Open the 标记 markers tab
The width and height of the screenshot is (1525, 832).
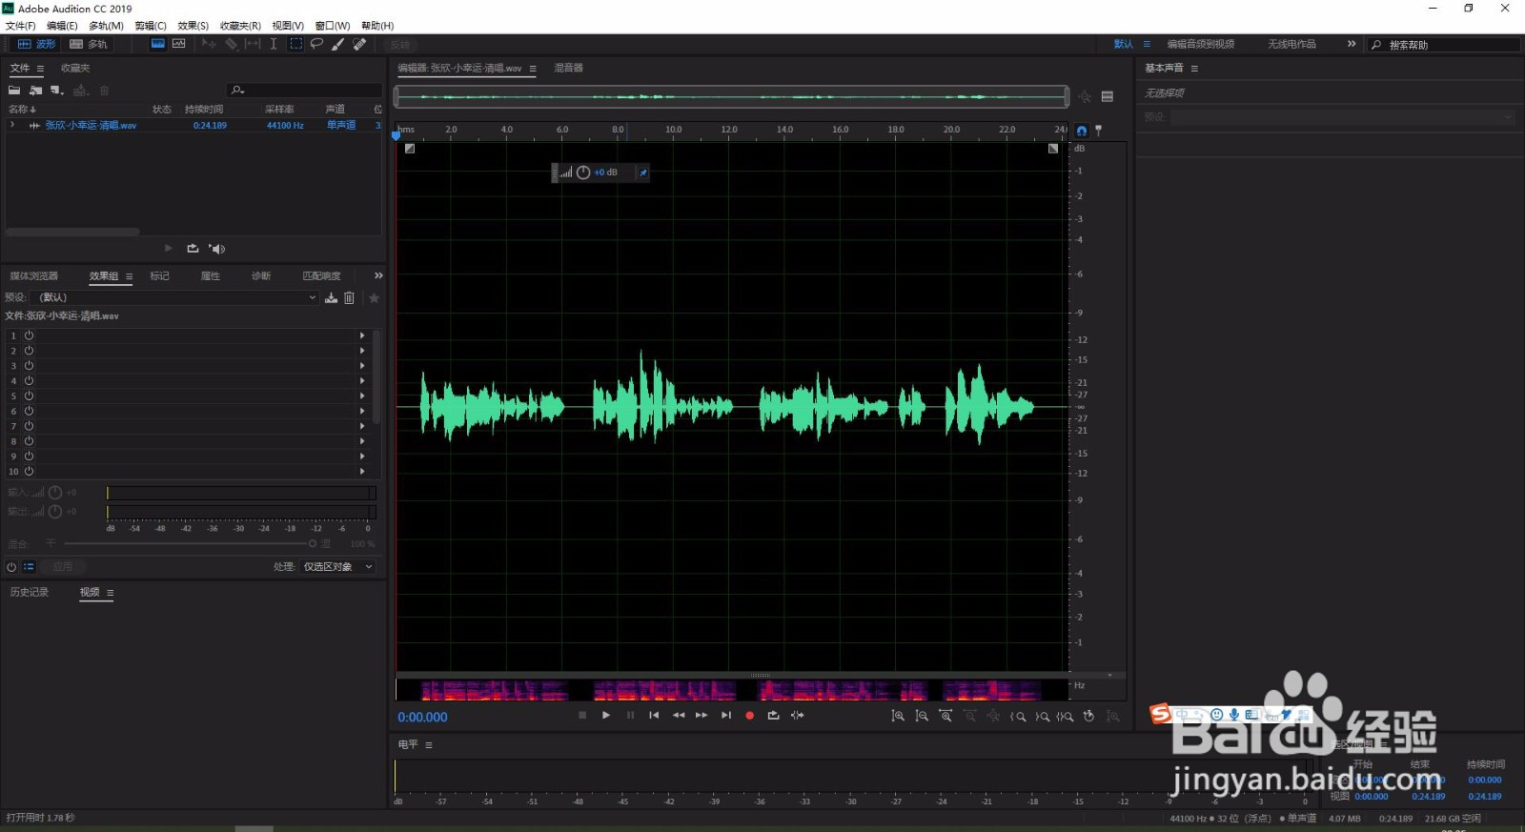(x=159, y=275)
